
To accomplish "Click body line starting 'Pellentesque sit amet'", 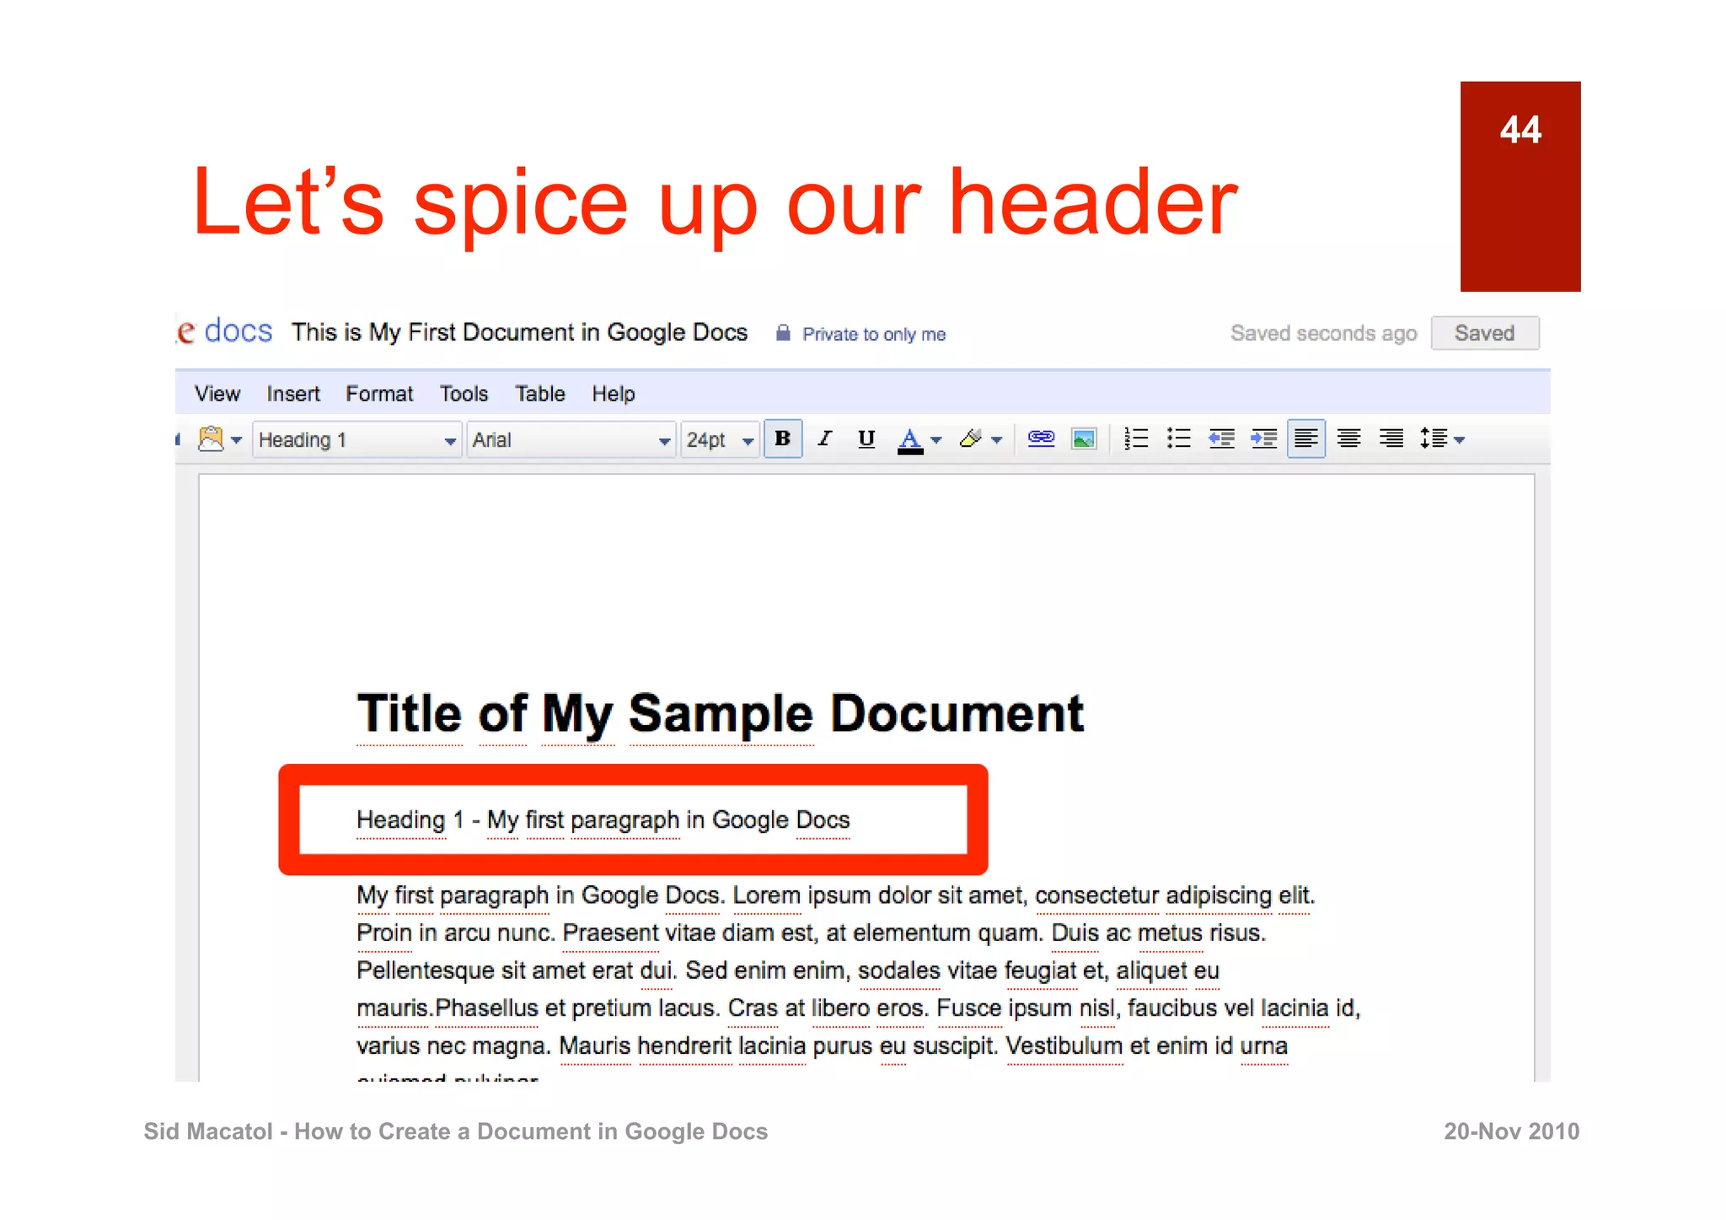I will coord(788,970).
